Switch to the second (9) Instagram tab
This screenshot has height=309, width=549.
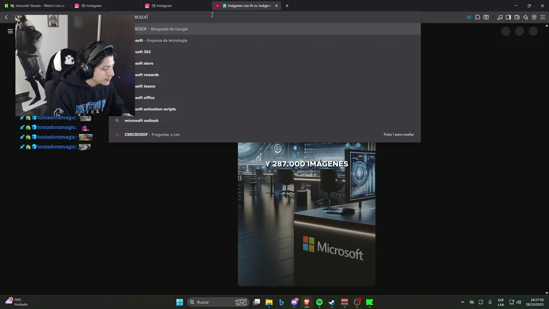point(175,6)
